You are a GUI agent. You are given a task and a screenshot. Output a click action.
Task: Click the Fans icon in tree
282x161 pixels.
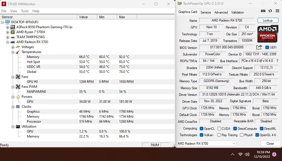[x=18, y=77]
